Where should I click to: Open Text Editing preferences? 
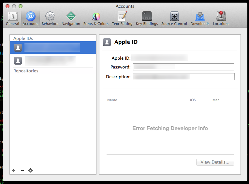point(122,18)
